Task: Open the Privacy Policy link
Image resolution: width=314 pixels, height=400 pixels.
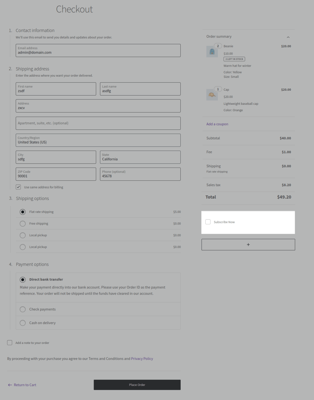Action: click(x=142, y=359)
